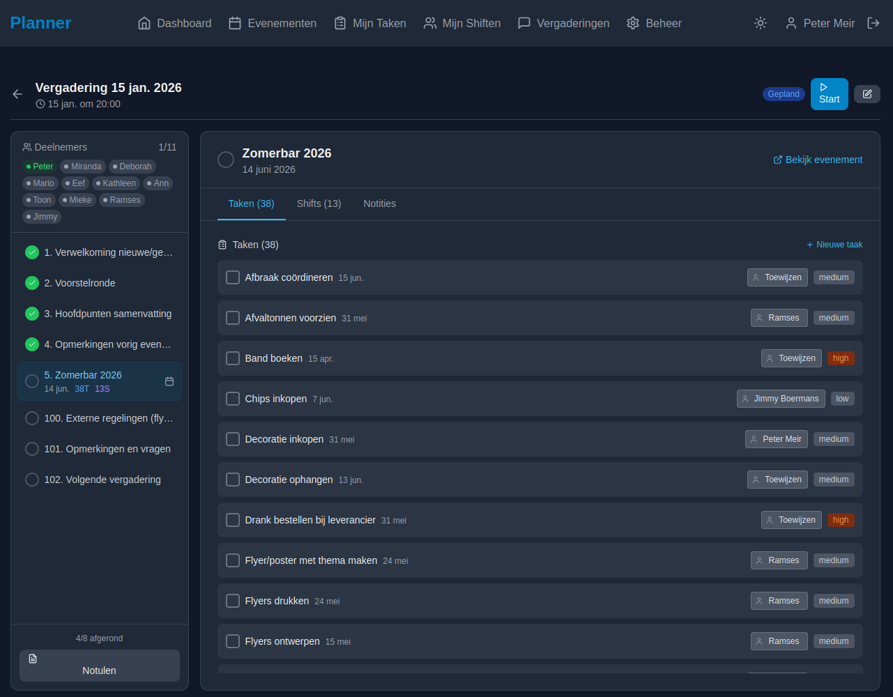Screen dimensions: 893x697
Task: Click the low priority badge on Chips inkopen
Action: [843, 399]
